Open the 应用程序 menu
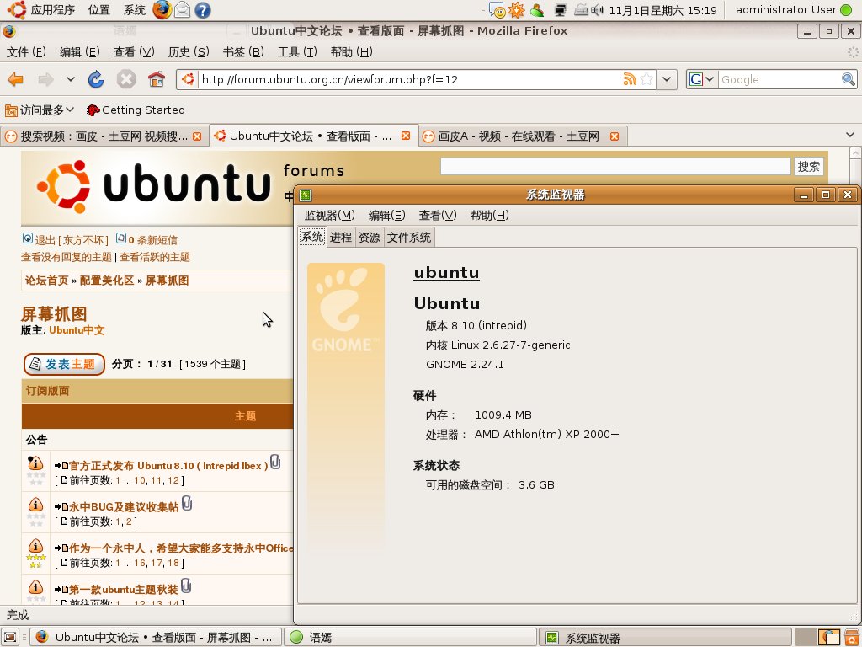The width and height of the screenshot is (862, 647). 53,10
